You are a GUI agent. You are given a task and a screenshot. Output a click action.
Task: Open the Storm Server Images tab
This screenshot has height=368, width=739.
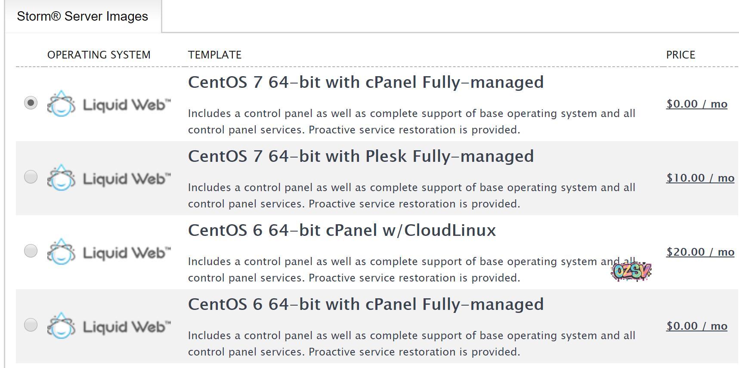[83, 16]
